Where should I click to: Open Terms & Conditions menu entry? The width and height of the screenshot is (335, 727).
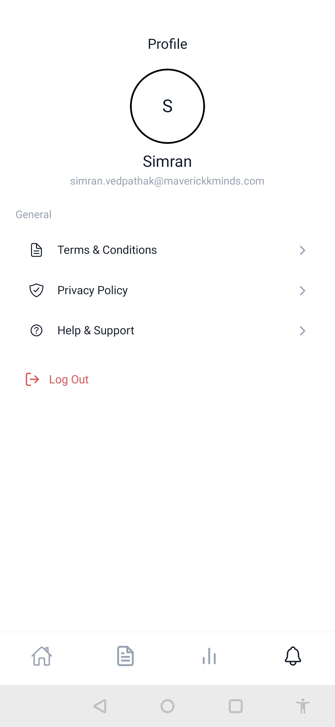pyautogui.click(x=107, y=250)
